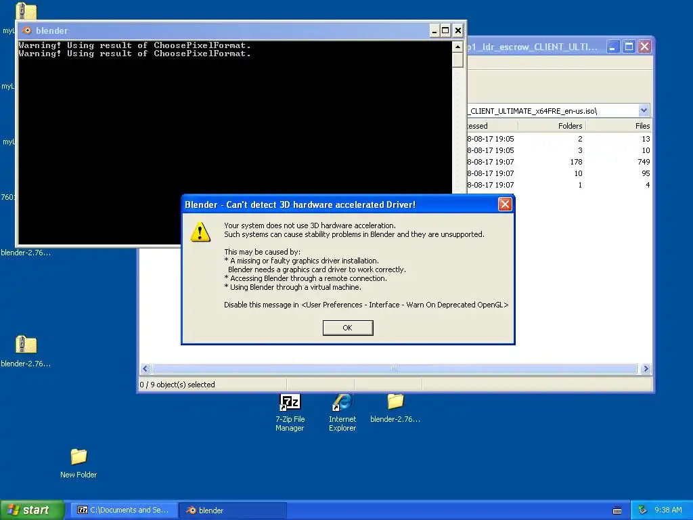
Task: Open the Internet Explorer desktop shortcut
Action: coord(342,412)
